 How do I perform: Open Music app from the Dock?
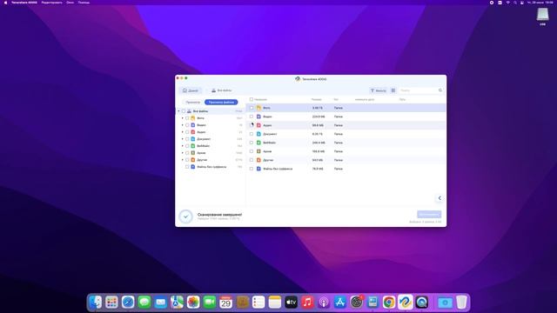[x=307, y=303]
